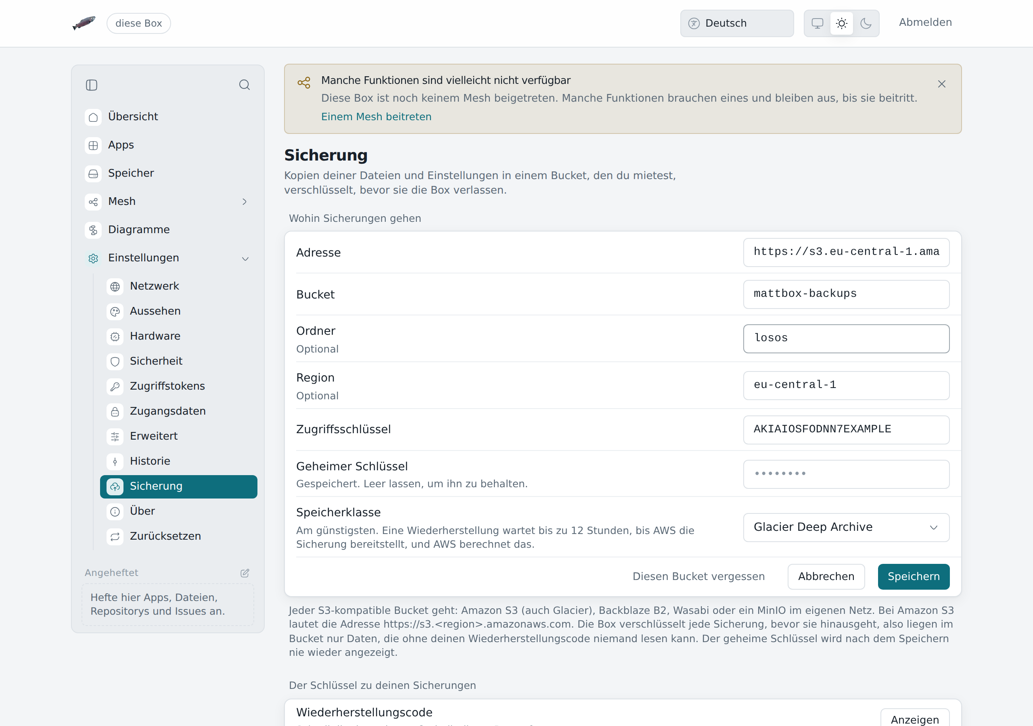Screen dimensions: 1033x726
Task: Focus the Region input field
Action: tap(846, 386)
